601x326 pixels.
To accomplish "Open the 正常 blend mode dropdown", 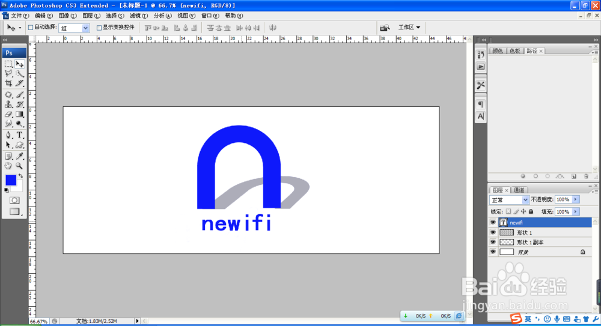I will click(525, 199).
